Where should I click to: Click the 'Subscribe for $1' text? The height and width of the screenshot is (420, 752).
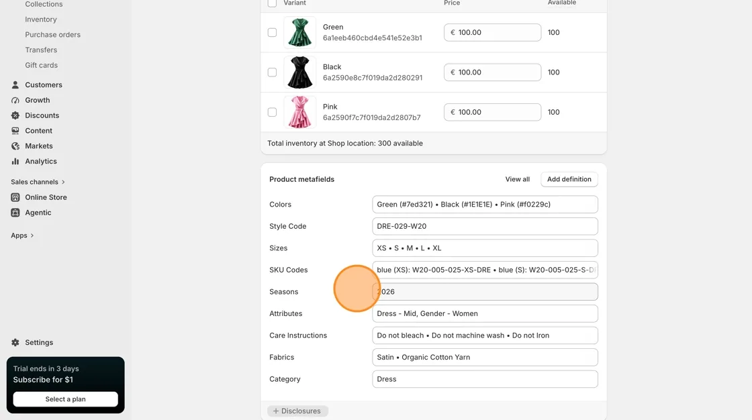[x=43, y=380]
